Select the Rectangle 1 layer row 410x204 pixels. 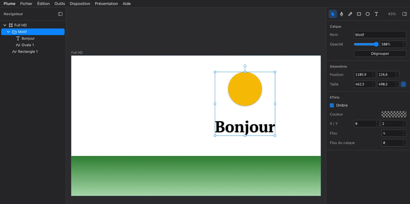(x=33, y=52)
